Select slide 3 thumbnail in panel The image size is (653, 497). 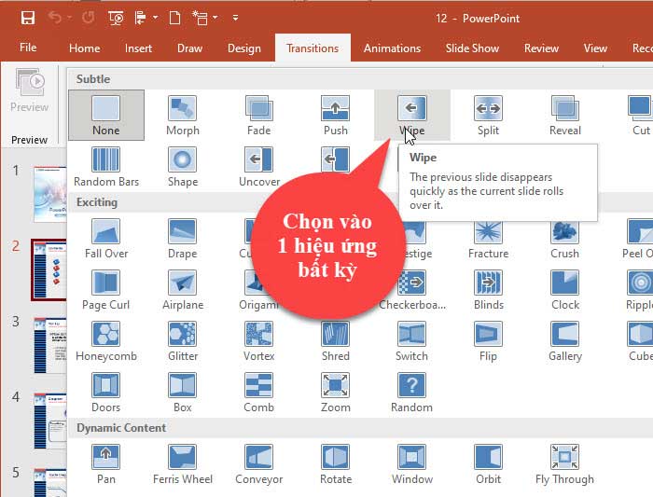coord(48,347)
